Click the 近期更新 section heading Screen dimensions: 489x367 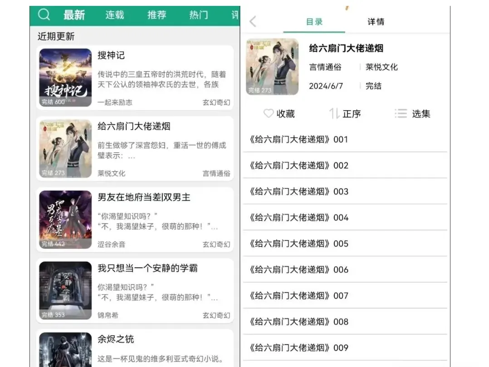(x=56, y=36)
